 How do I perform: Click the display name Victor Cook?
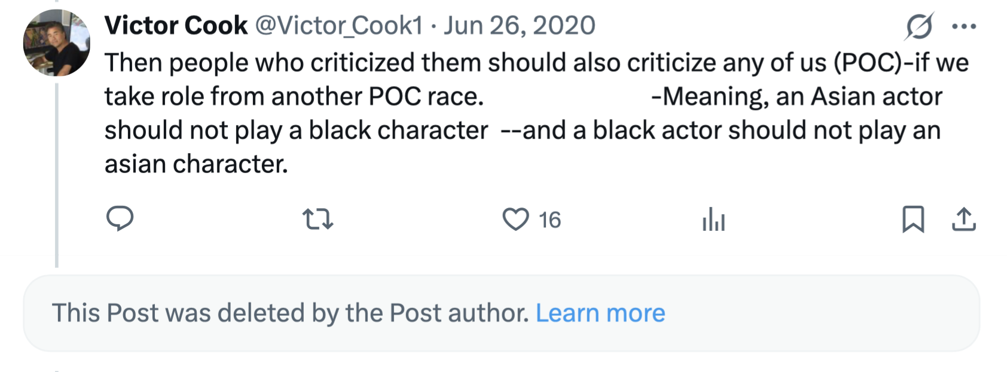(x=176, y=26)
